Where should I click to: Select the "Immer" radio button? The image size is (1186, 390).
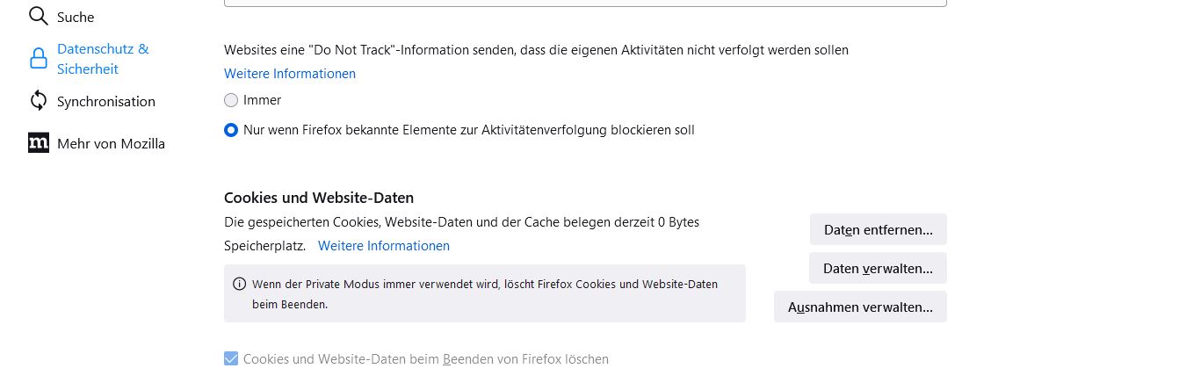[231, 100]
